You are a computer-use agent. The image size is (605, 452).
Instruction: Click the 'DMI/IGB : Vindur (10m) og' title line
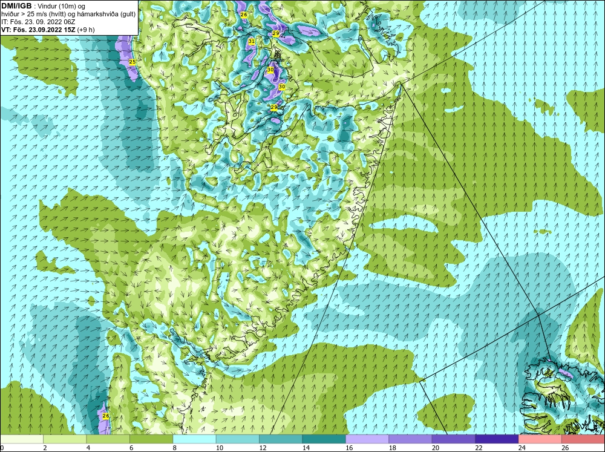tap(43, 6)
